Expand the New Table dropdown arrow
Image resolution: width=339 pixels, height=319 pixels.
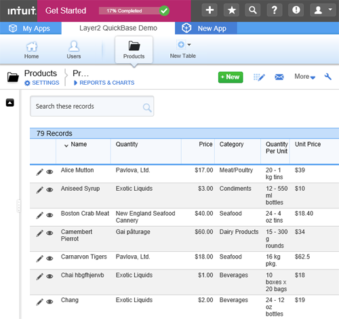point(189,45)
